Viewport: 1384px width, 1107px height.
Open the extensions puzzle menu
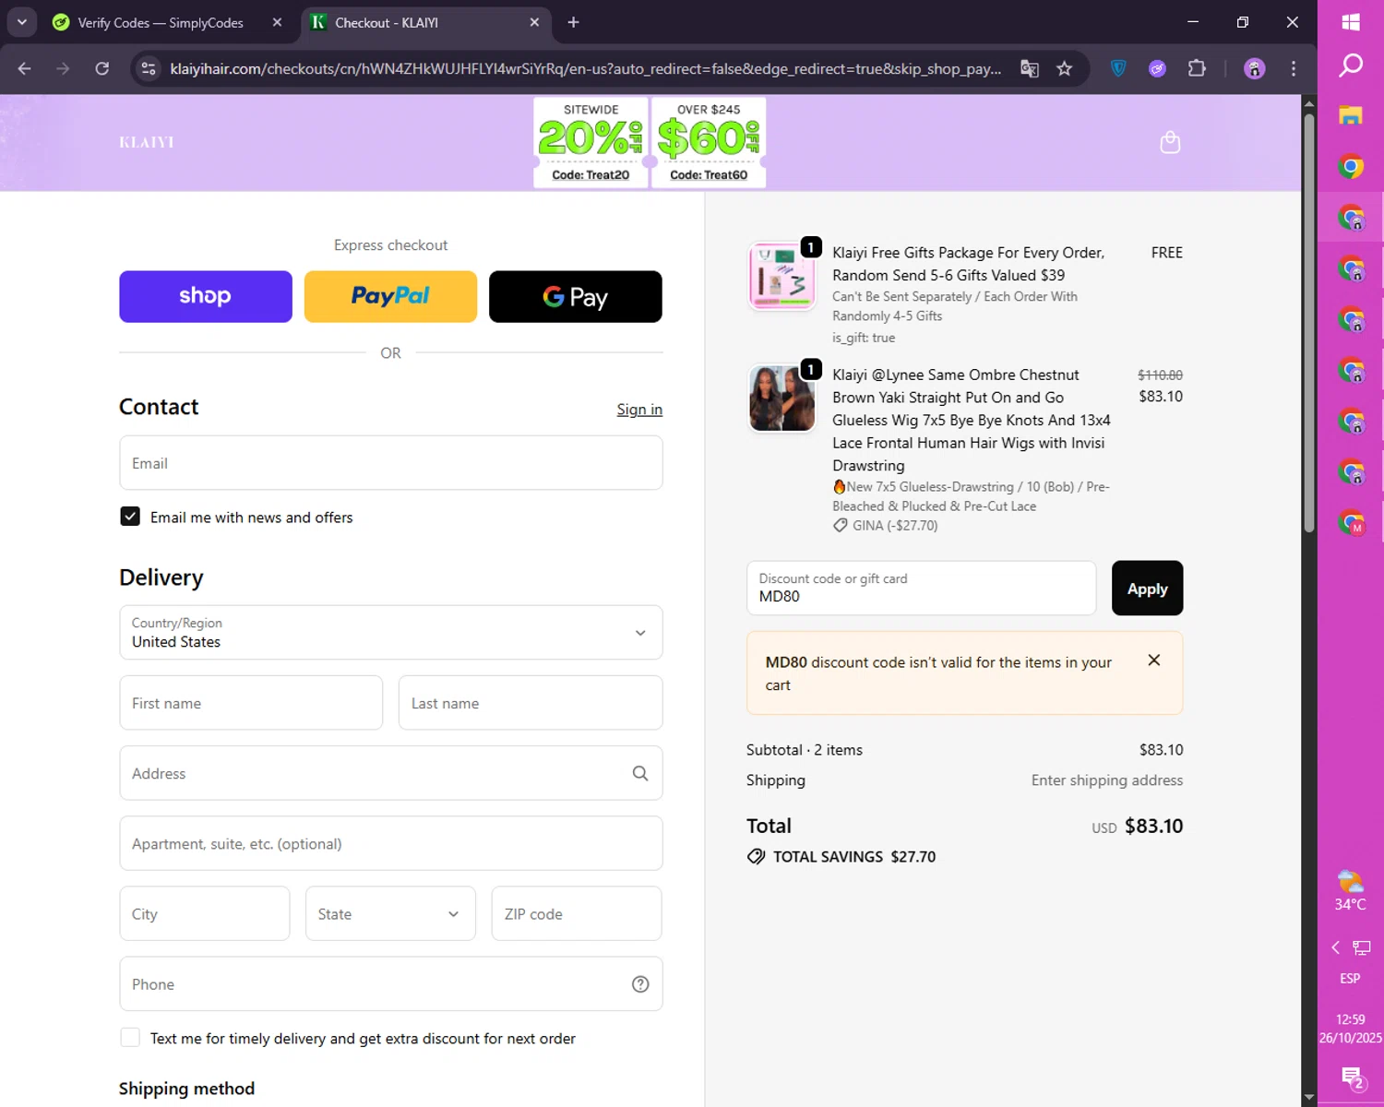pos(1197,68)
